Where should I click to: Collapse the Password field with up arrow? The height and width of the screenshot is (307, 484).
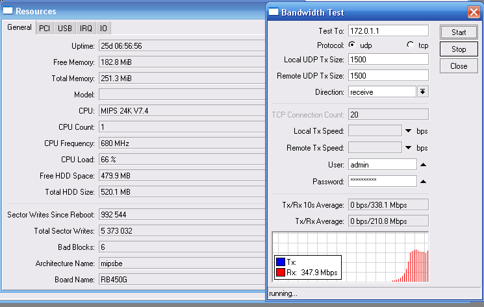[422, 181]
